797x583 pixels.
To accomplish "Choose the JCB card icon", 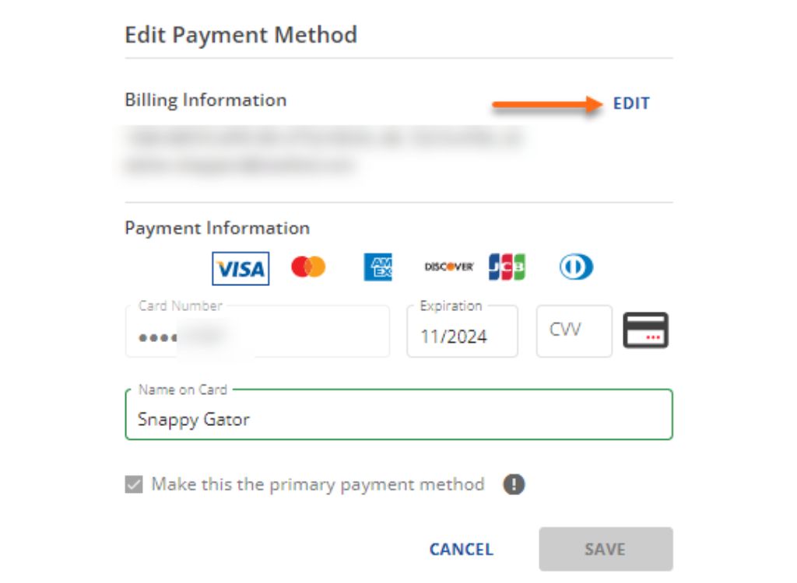I will [507, 267].
